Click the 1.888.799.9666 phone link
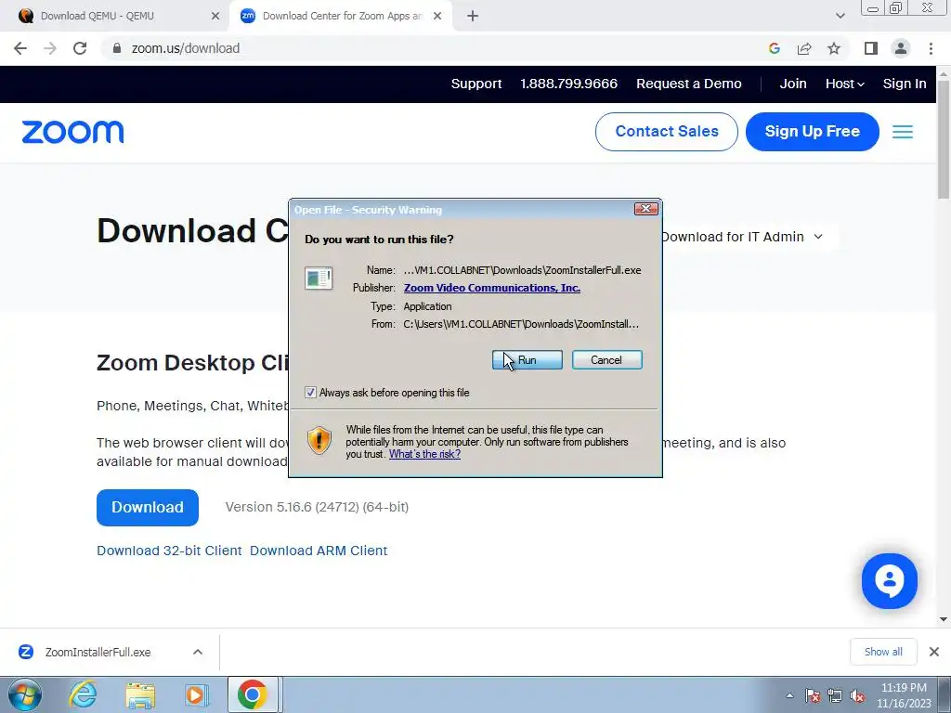 point(569,84)
